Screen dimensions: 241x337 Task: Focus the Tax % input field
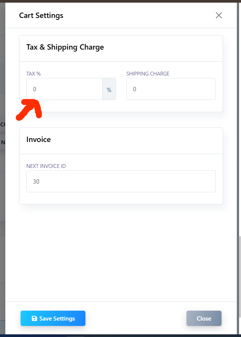coord(64,89)
